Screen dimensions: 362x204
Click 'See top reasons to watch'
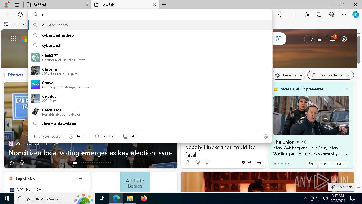coord(327,164)
